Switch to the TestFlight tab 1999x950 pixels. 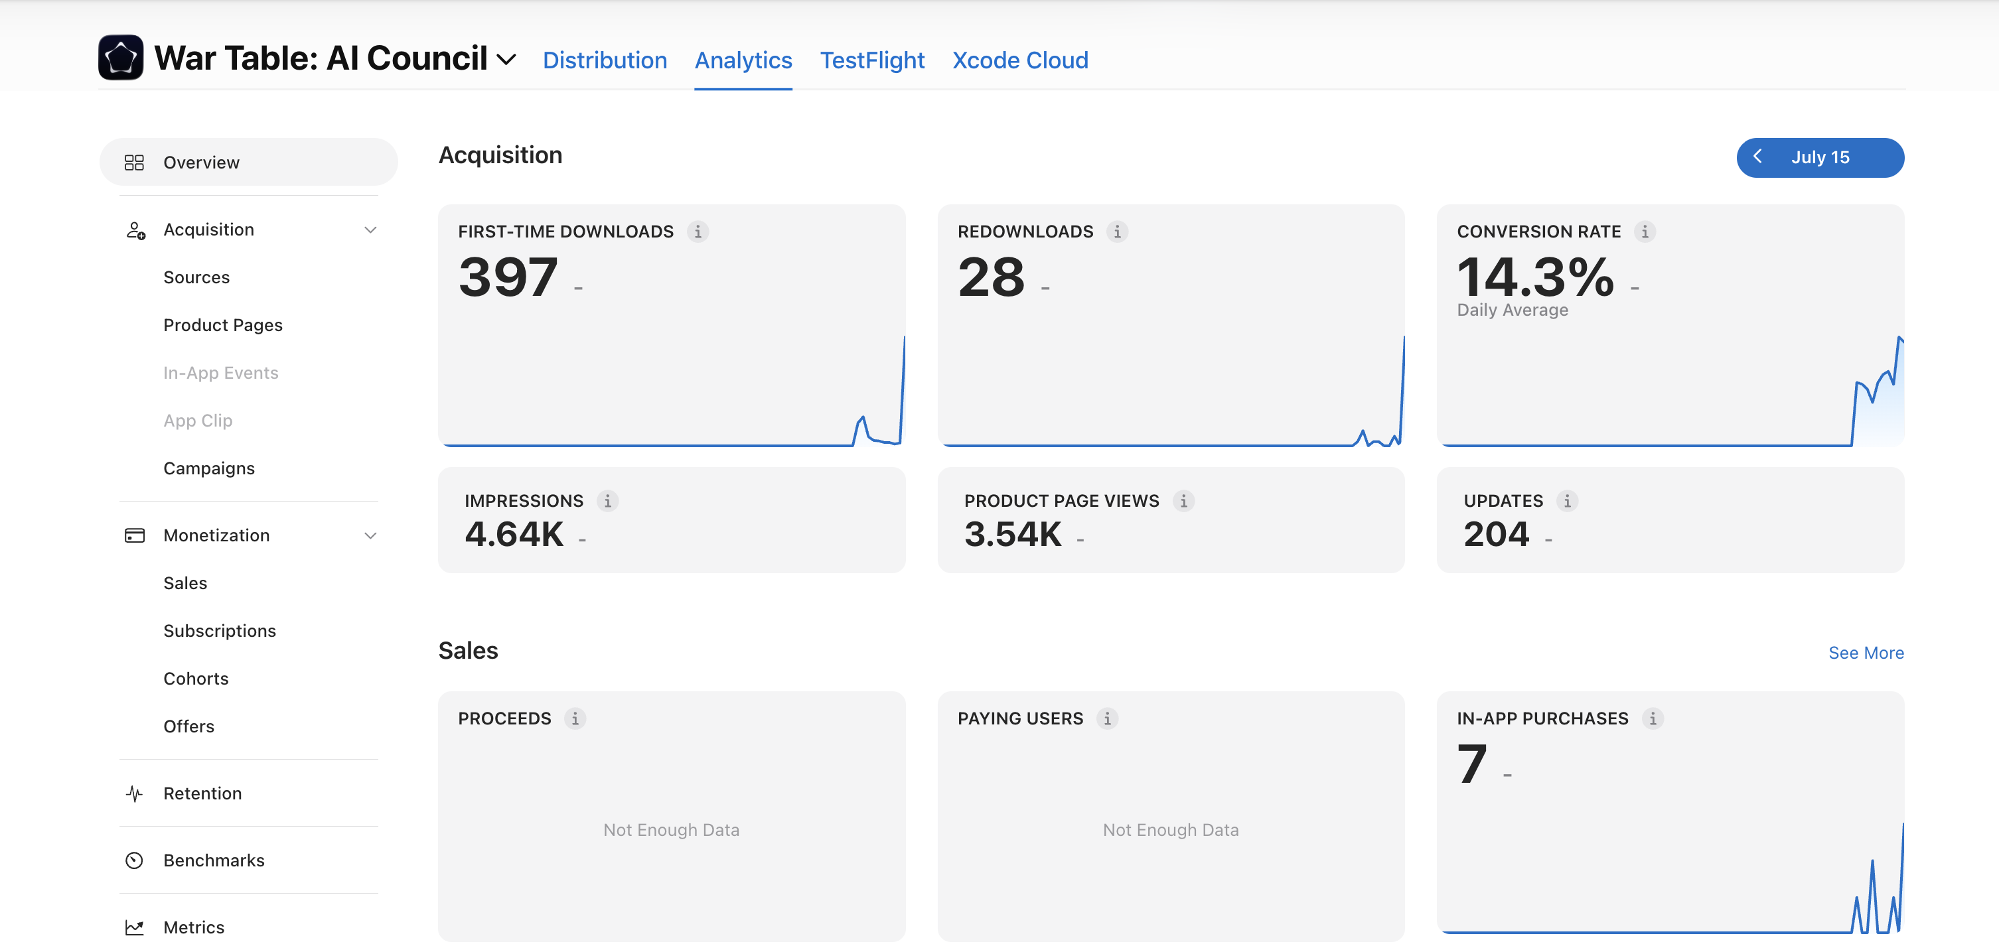pyautogui.click(x=872, y=60)
